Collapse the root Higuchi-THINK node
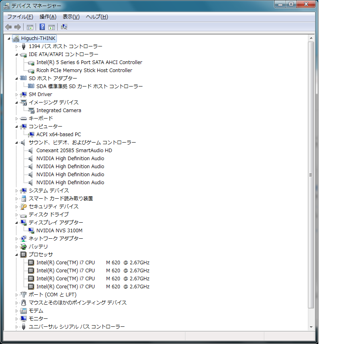 9,38
